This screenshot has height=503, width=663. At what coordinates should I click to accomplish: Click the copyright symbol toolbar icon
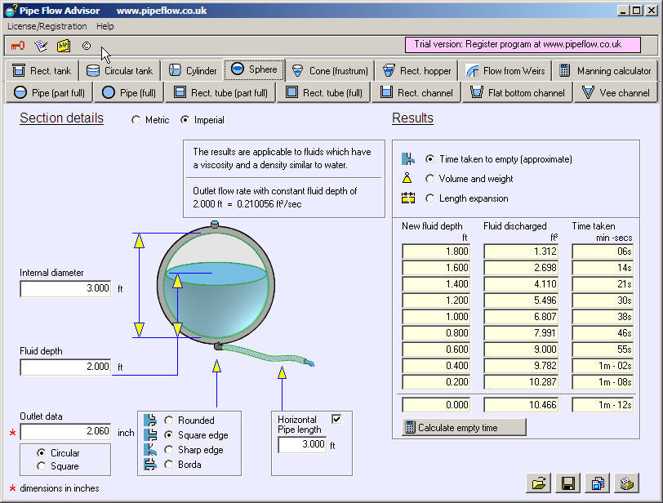pos(87,46)
